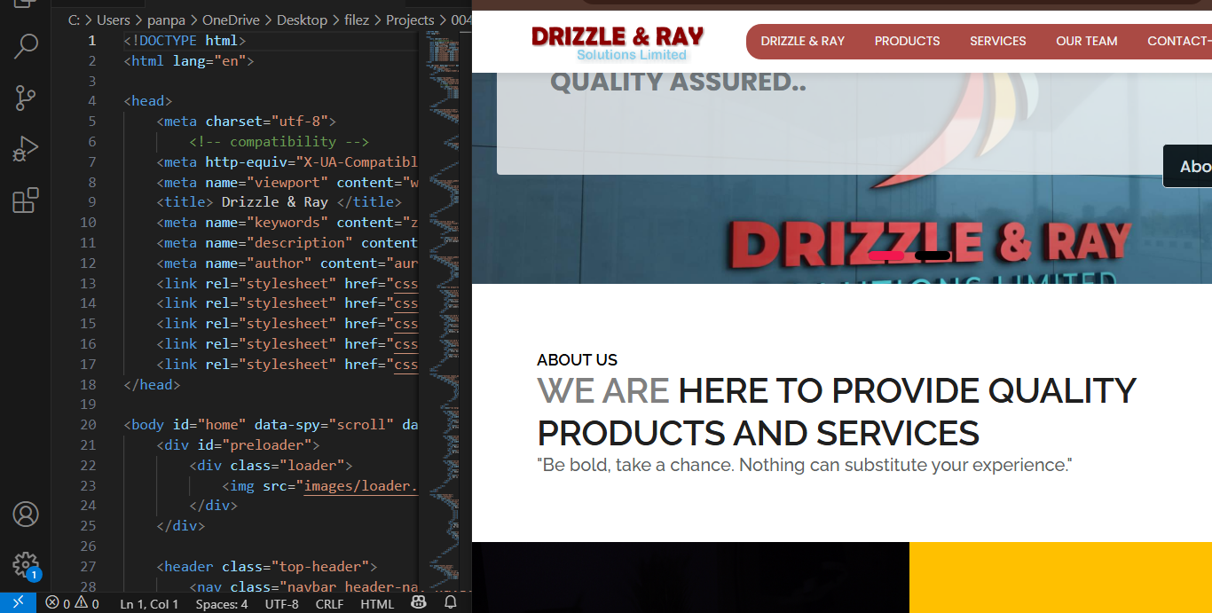Screen dimensions: 1212x613
Task: Click the Accounts icon in activity bar
Action: coord(26,514)
